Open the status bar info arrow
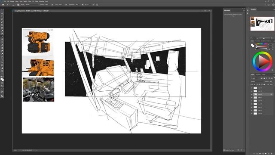Image resolution: width=275 pixels, height=155 pixels. coord(37,150)
